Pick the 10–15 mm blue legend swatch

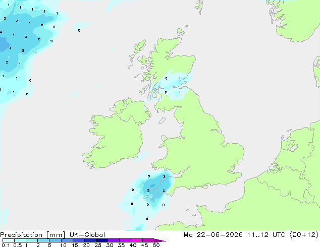pos(67,240)
